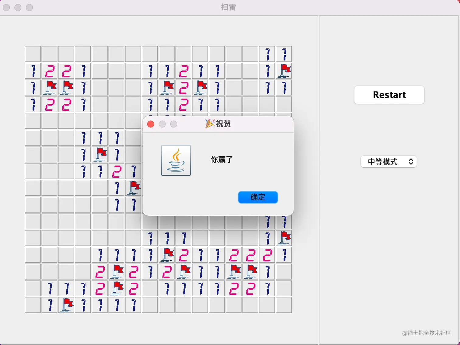Click the flag in row 3, column 9
The image size is (460, 345).
(x=167, y=88)
